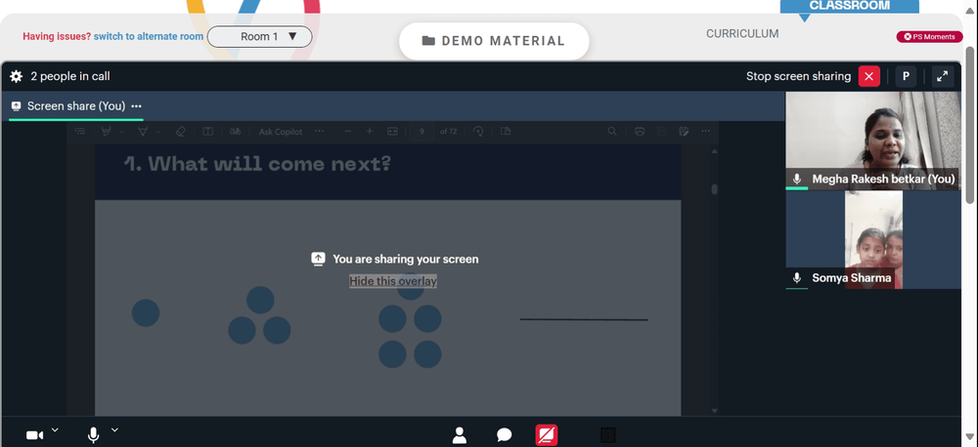Toggle the microphone mute in the bottom bar
The width and height of the screenshot is (978, 447).
pos(93,435)
